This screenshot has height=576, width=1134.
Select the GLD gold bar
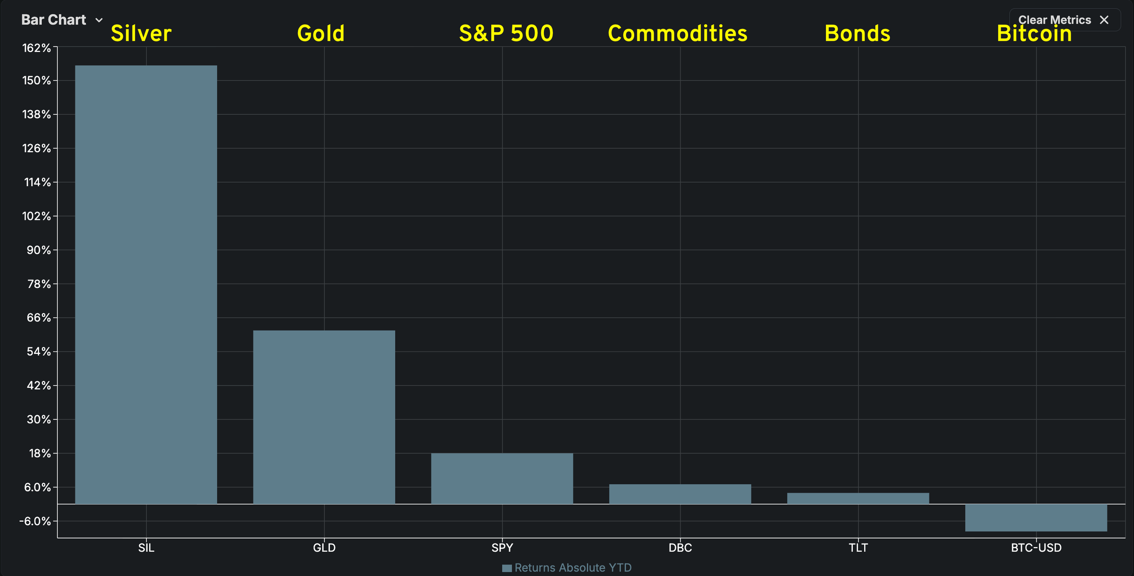pyautogui.click(x=324, y=417)
